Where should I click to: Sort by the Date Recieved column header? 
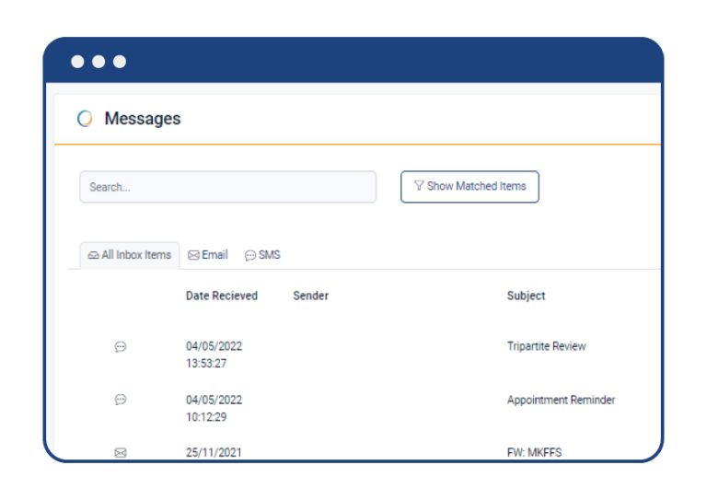(222, 296)
